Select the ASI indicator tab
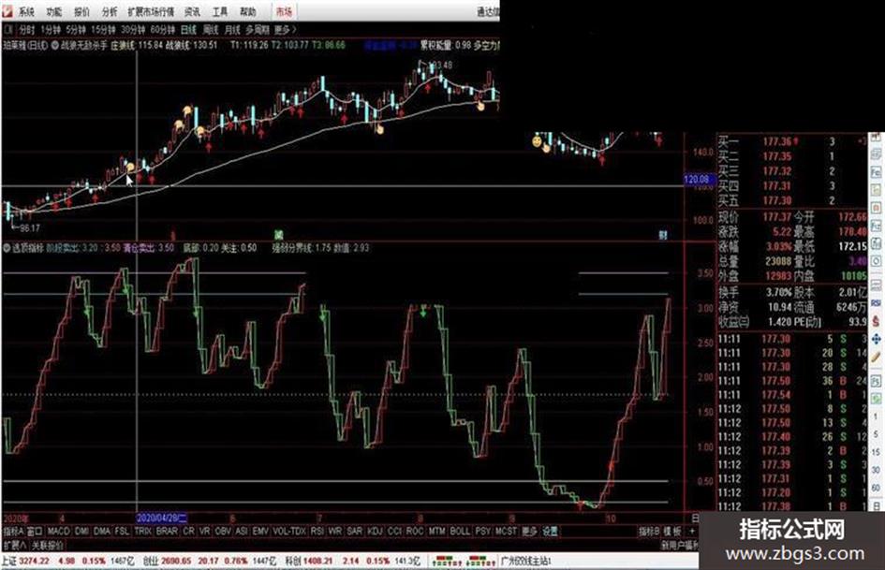The width and height of the screenshot is (885, 570). 242,531
